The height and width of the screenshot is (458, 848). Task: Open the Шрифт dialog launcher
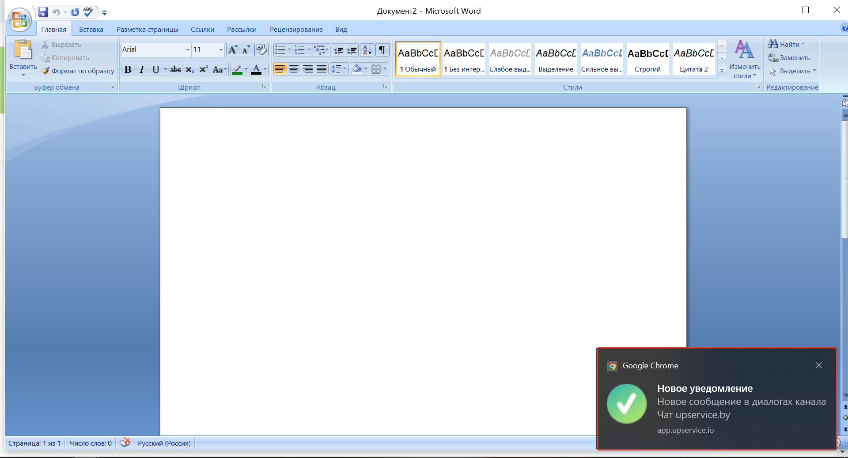click(264, 87)
